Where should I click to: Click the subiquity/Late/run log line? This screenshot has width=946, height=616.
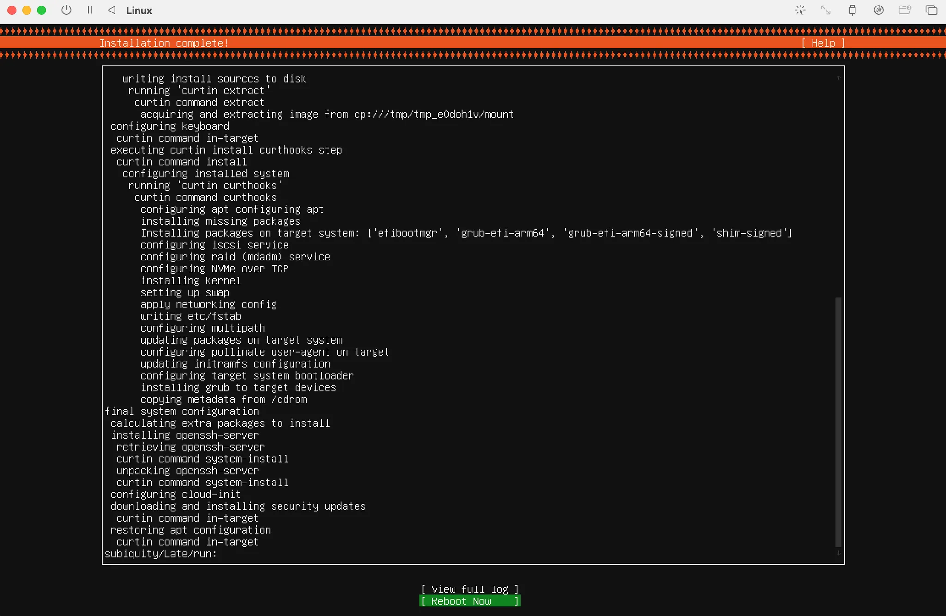[161, 554]
